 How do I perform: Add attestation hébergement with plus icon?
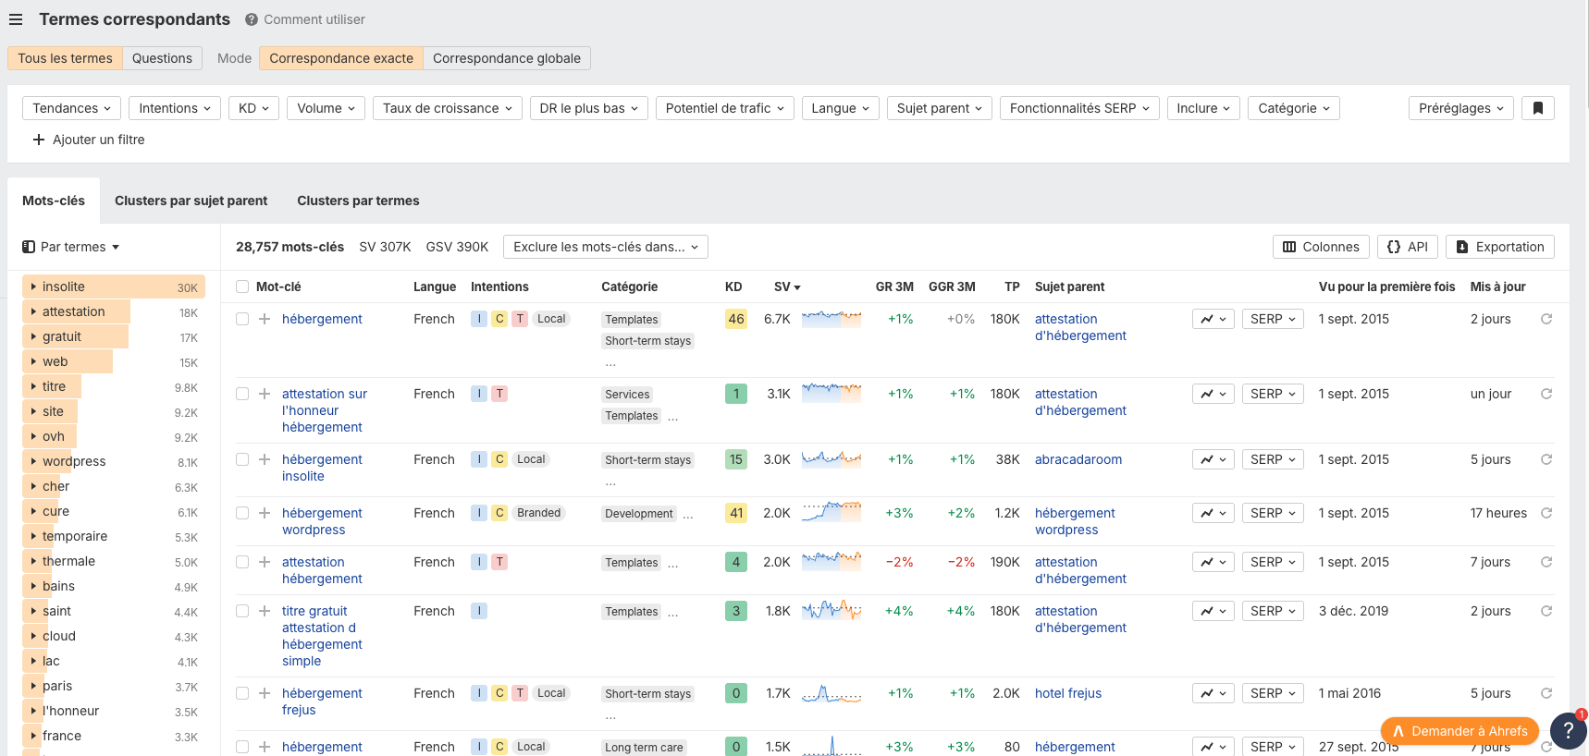pos(265,562)
